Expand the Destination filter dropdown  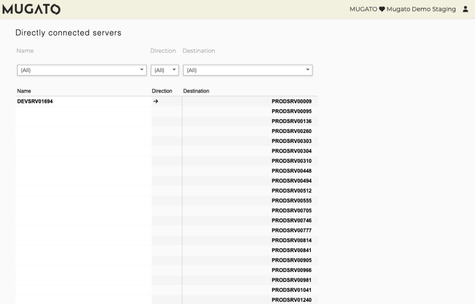[x=248, y=70]
